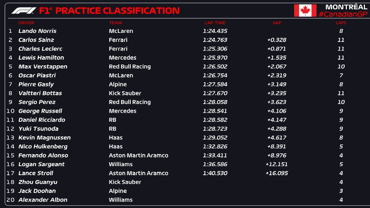Viewport: 370px width, 208px height.
Task: Click the Jack Doohan driver row
Action: pyautogui.click(x=37, y=191)
